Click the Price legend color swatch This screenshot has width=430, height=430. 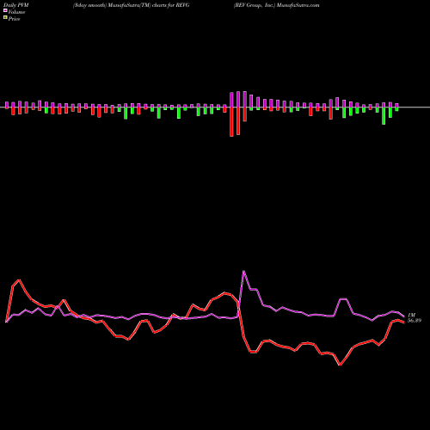(5, 18)
